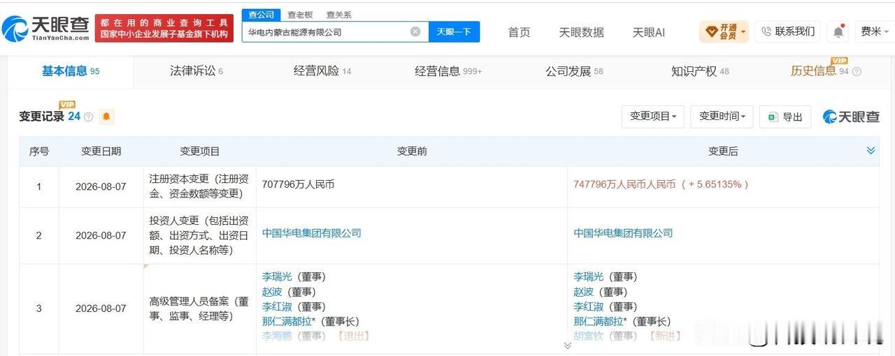Clear the search box with the X icon

[x=415, y=31]
